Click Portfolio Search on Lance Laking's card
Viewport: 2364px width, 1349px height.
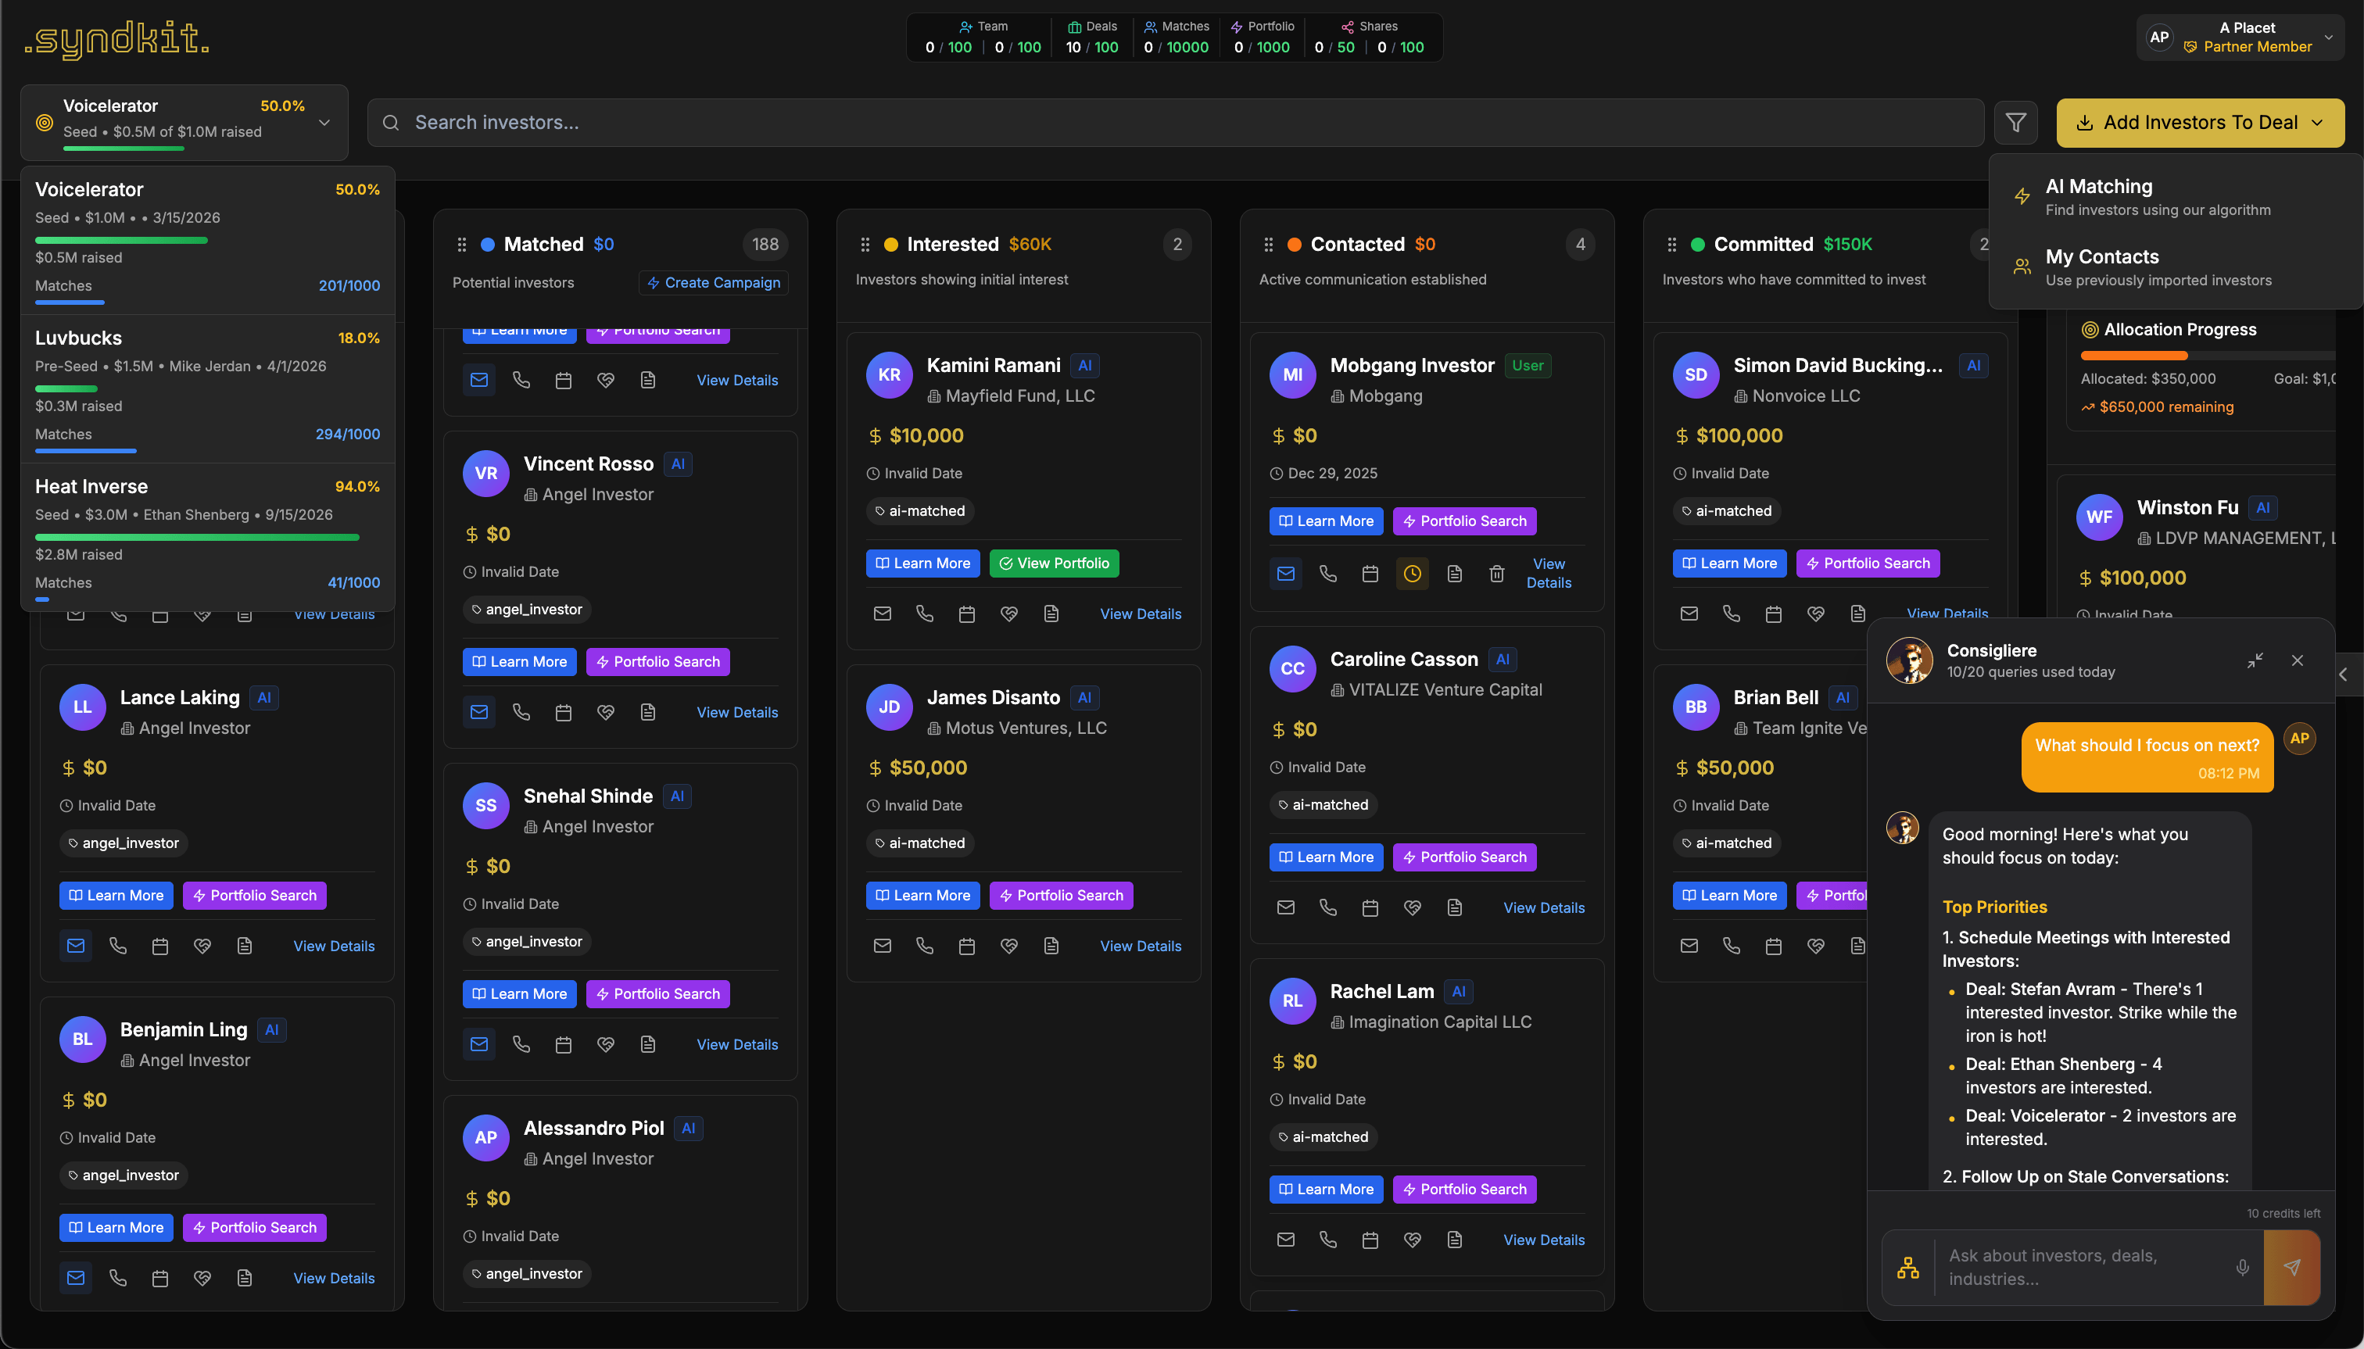point(254,895)
